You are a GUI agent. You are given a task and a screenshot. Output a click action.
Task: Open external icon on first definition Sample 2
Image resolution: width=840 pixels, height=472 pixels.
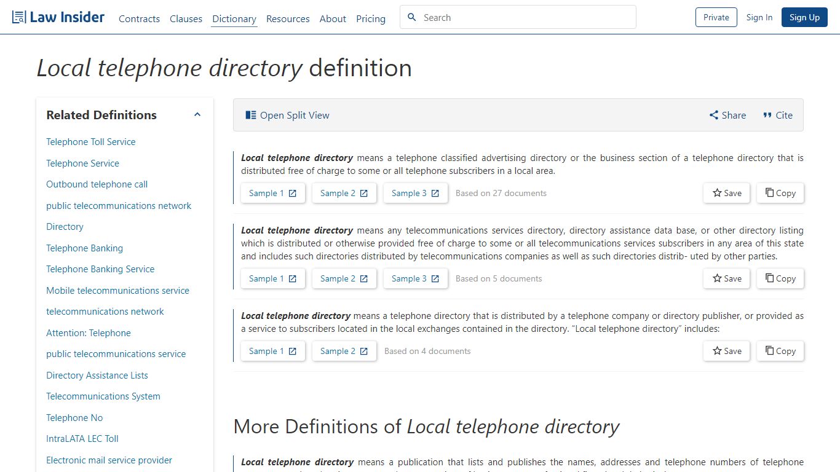364,193
